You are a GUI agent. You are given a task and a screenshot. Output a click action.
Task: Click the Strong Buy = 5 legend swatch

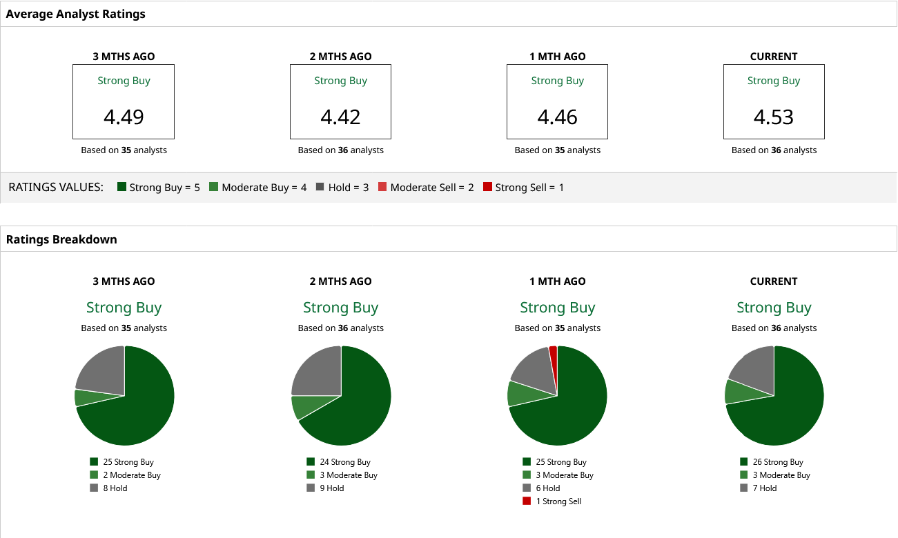[x=122, y=187]
